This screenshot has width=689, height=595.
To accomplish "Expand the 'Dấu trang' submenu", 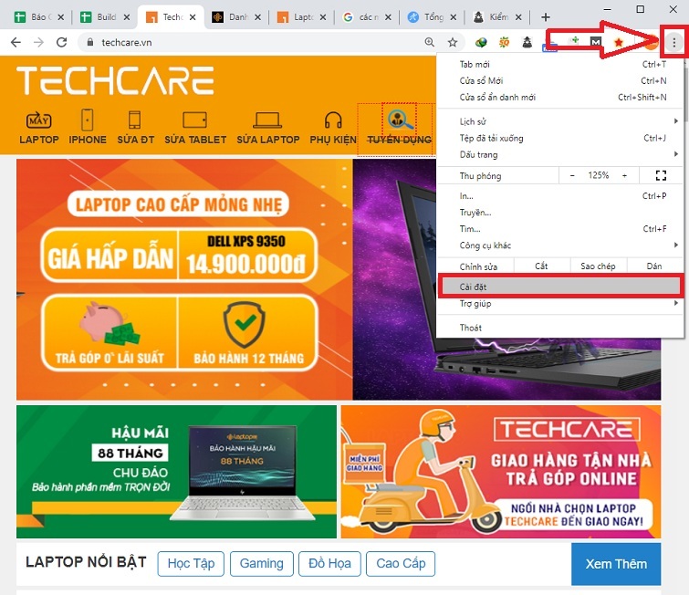I will pyautogui.click(x=560, y=154).
